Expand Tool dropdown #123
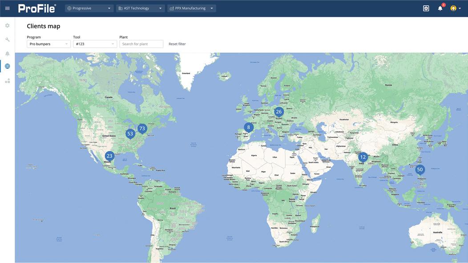468x263 pixels. tap(95, 44)
